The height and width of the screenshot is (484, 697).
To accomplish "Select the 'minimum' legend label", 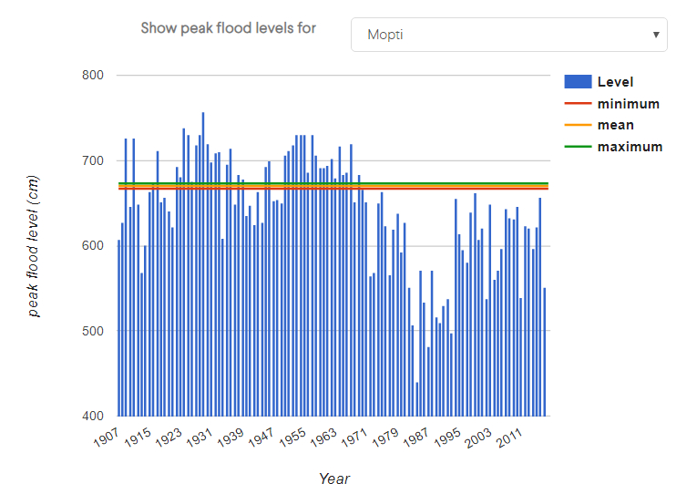I will coord(629,104).
